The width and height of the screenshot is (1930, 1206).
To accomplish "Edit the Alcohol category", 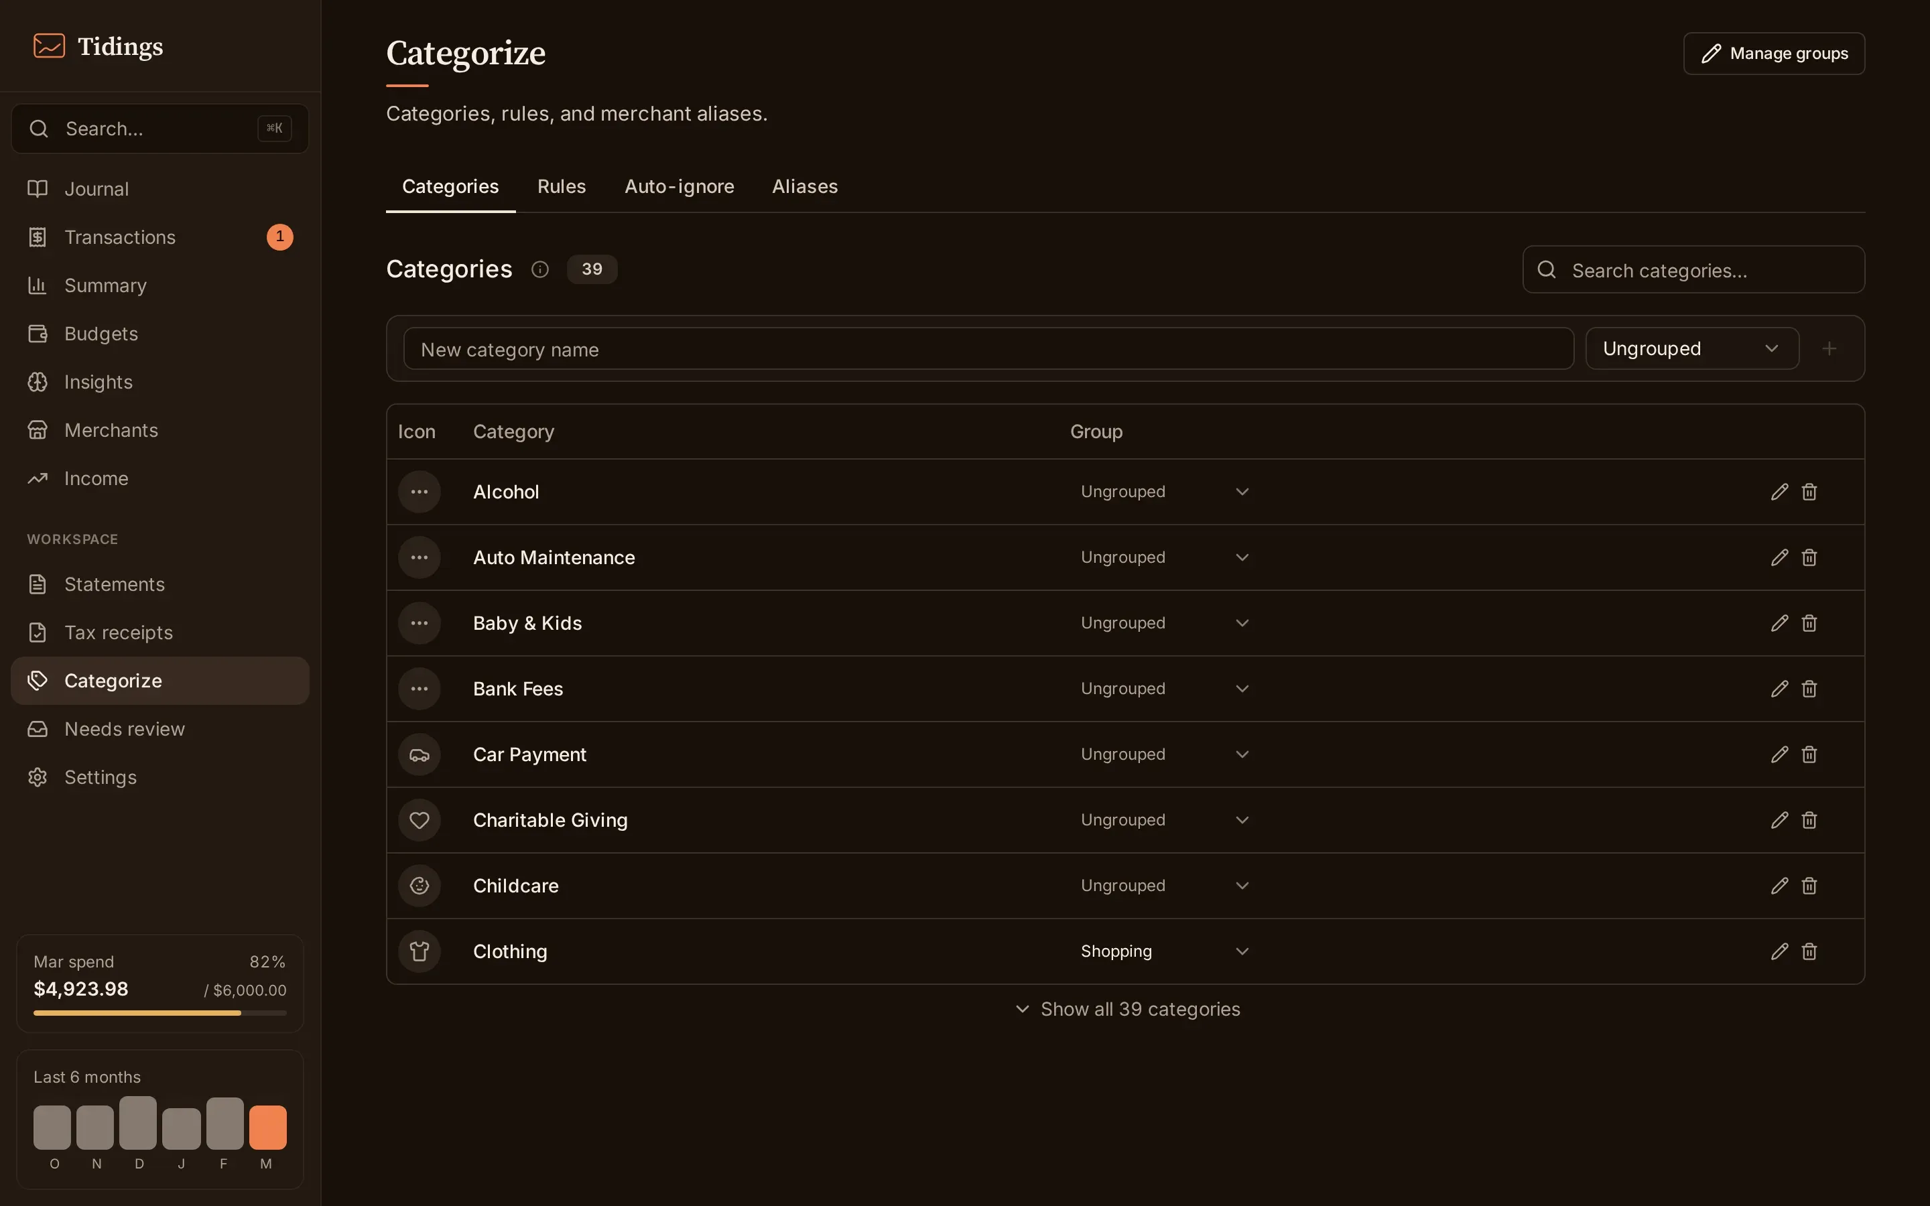I will tap(1779, 492).
